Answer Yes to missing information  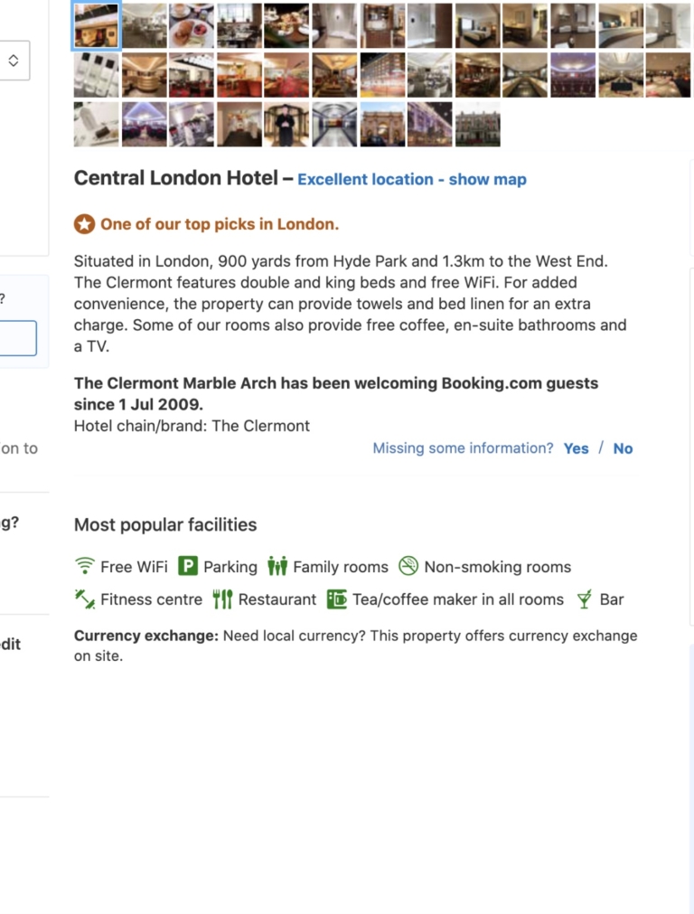pos(576,448)
